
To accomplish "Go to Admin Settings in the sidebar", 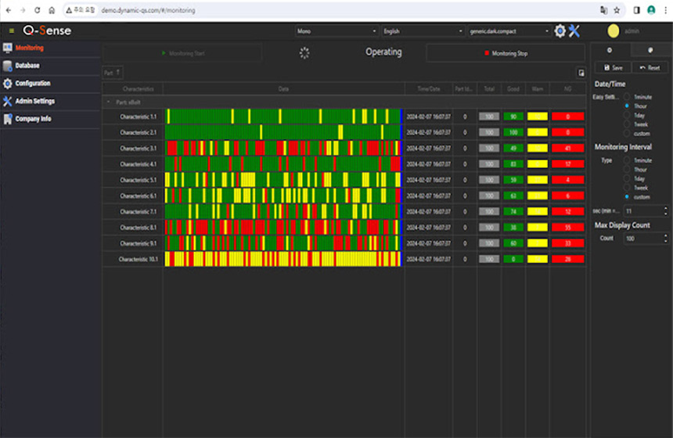I will [x=34, y=101].
